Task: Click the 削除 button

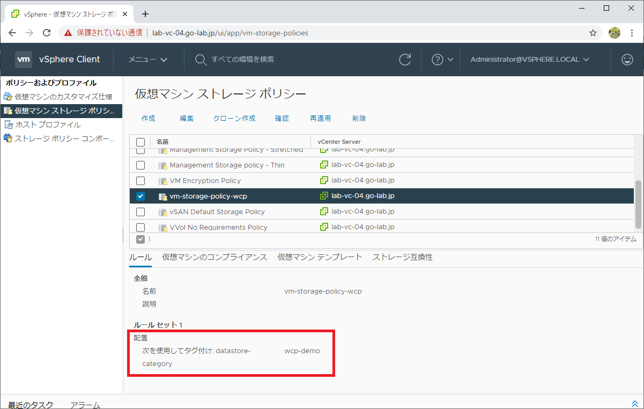Action: pyautogui.click(x=359, y=118)
